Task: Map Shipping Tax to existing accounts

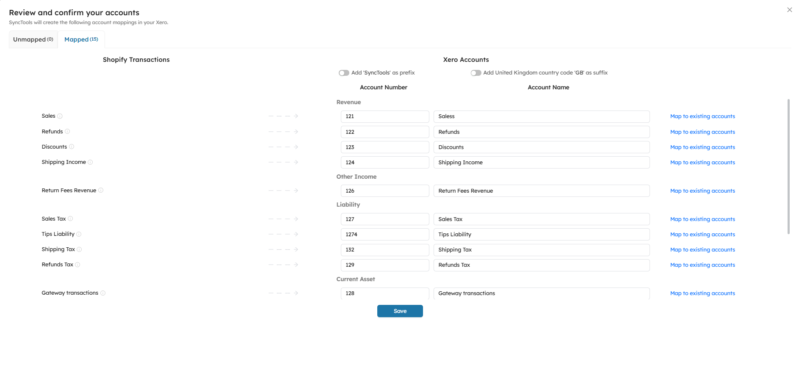Action: 702,249
